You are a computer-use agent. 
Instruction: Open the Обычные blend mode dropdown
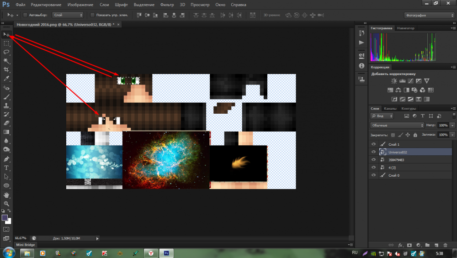(397, 125)
